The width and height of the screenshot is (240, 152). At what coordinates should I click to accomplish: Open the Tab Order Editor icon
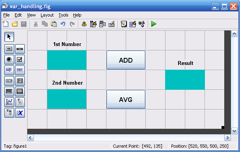(102, 24)
